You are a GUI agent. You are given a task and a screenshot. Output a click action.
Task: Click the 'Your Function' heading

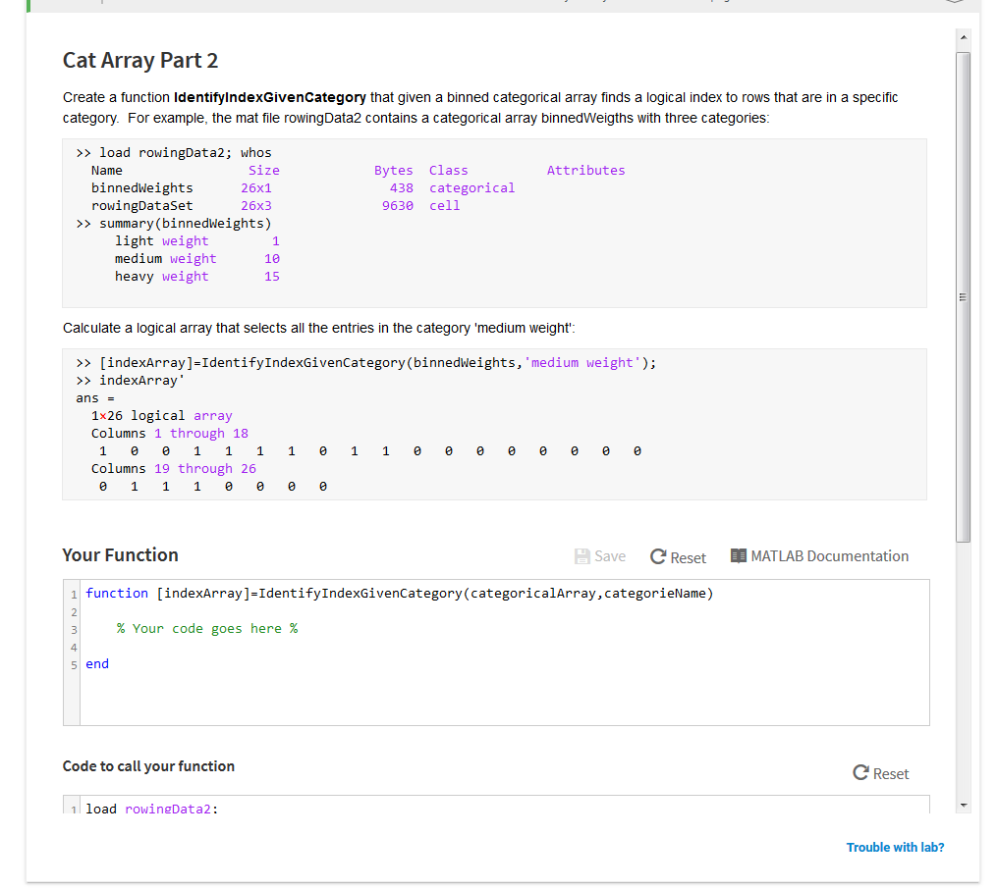(x=120, y=555)
